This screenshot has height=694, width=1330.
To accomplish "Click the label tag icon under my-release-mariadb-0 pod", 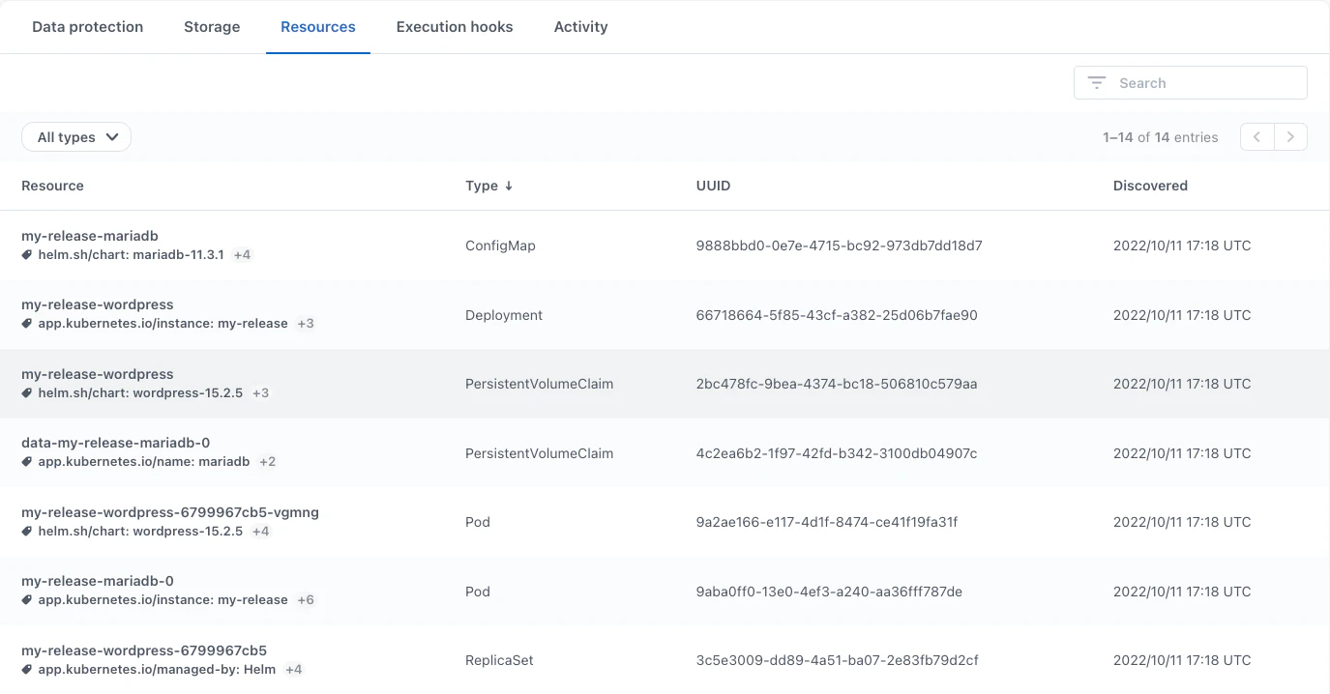I will 27,600.
